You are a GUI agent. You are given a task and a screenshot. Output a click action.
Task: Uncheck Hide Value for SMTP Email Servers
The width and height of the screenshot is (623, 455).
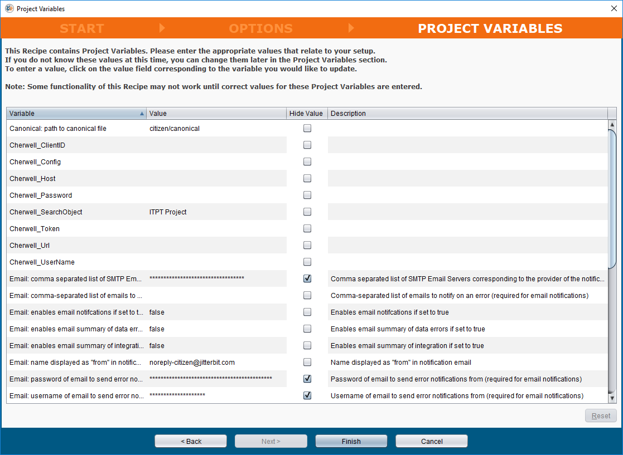point(307,279)
